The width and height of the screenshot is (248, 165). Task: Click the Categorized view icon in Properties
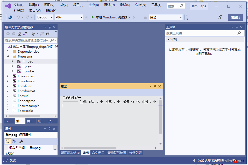[8, 141]
